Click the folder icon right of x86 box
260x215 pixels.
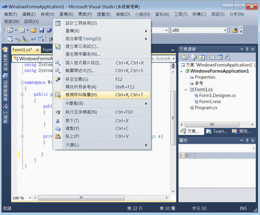[x=235, y=30]
